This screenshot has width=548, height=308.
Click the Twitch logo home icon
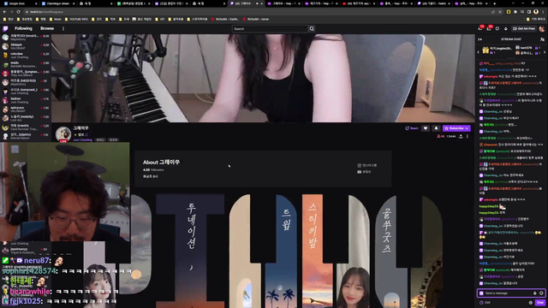[5, 28]
